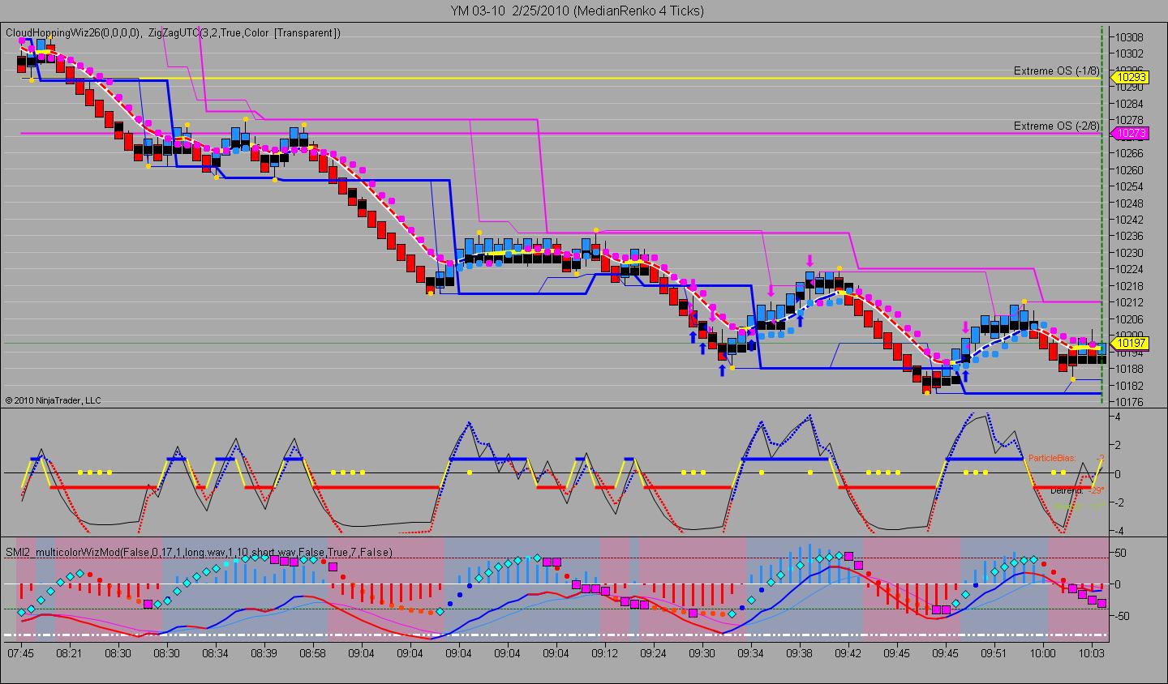The image size is (1168, 684).
Task: Click the magenta square atop SMI peak near 09:42
Action: (848, 556)
